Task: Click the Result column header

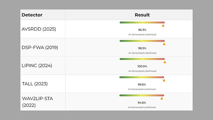Action: [x=142, y=15]
